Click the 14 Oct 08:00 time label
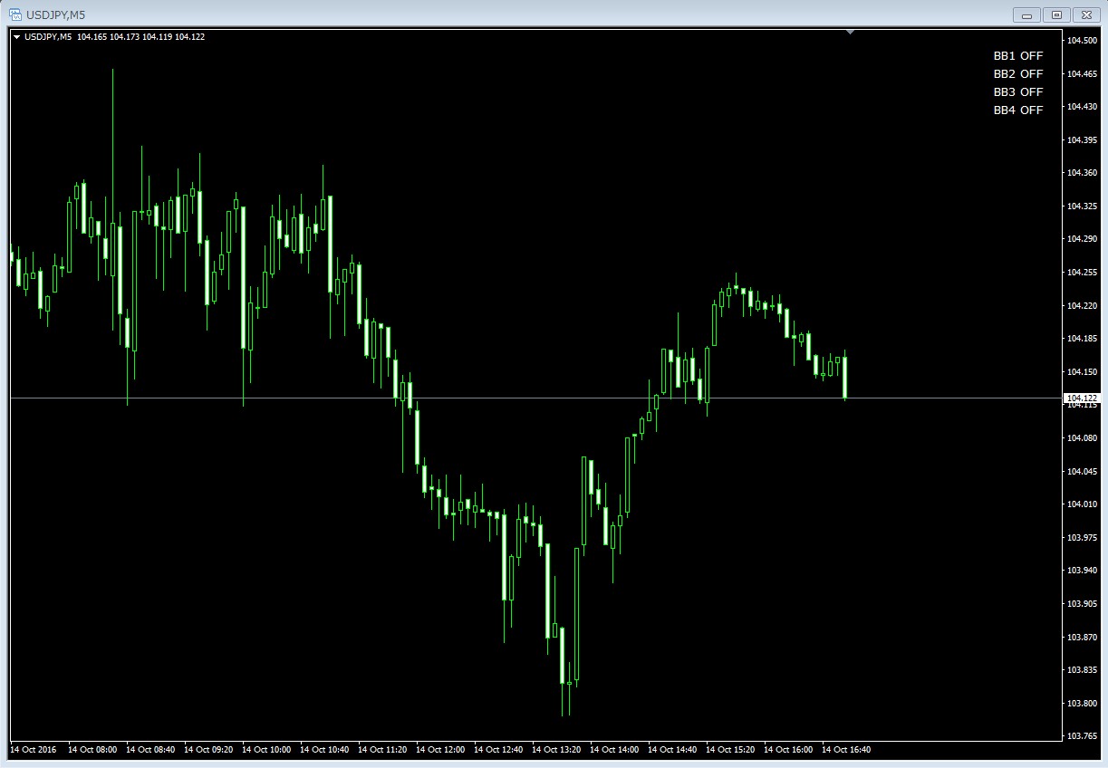Screen dimensions: 1108x768 (92, 750)
